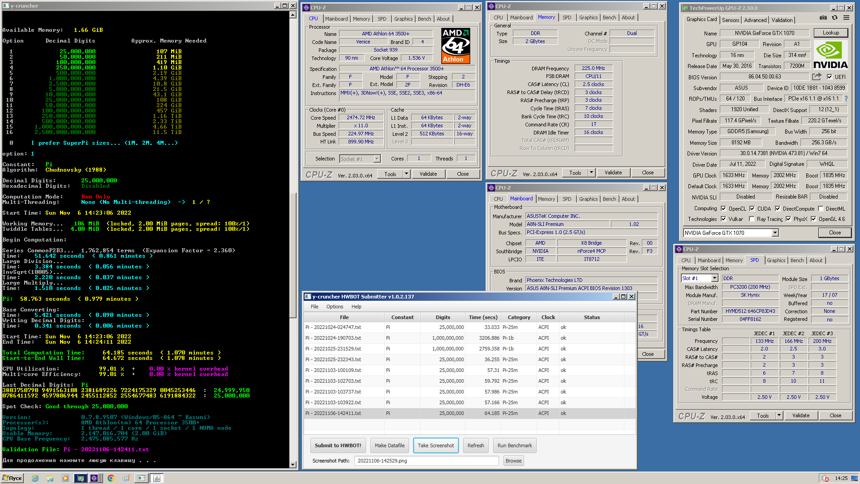
Task: Expand Tools dropdown arrow in SPD window
Action: [779, 415]
